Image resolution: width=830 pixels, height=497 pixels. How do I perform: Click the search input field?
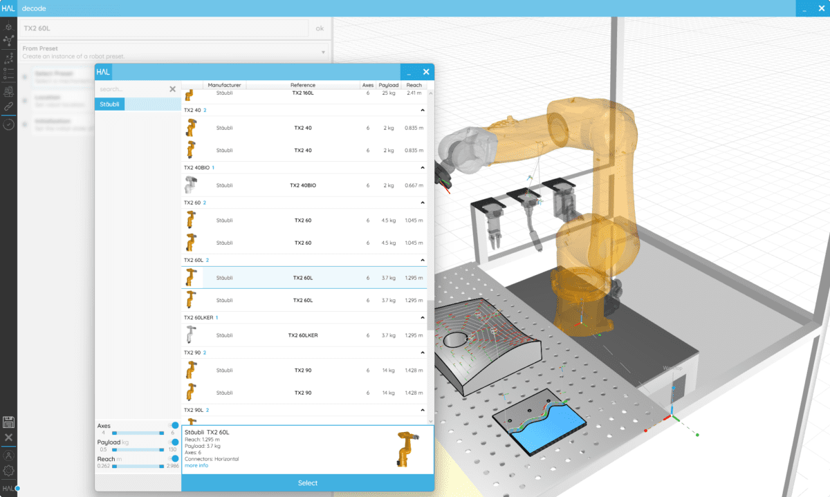(131, 89)
